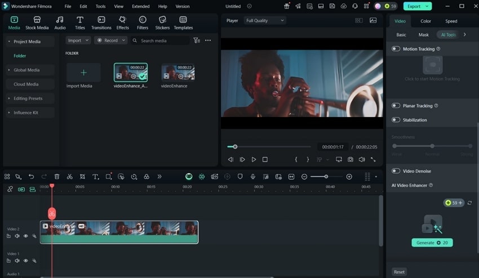Hide the Video 1 track with eye icon
479x278 pixels.
(26, 261)
